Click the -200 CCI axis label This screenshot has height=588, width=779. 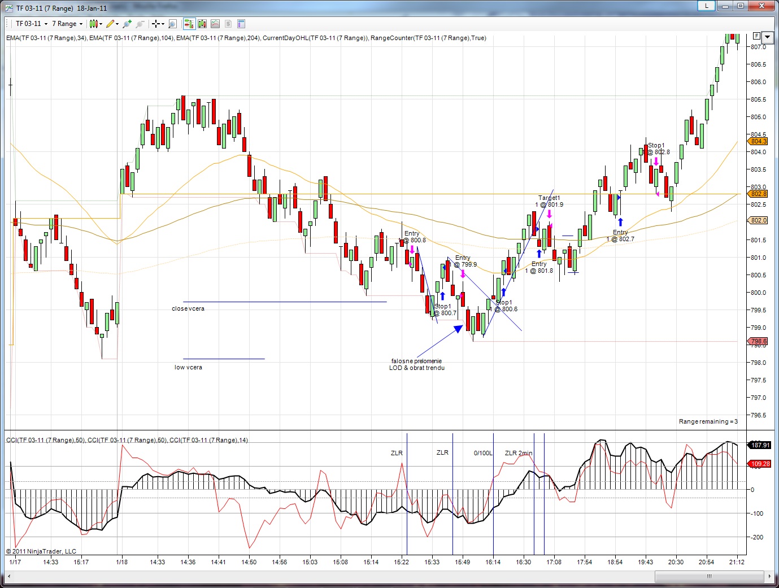click(756, 537)
